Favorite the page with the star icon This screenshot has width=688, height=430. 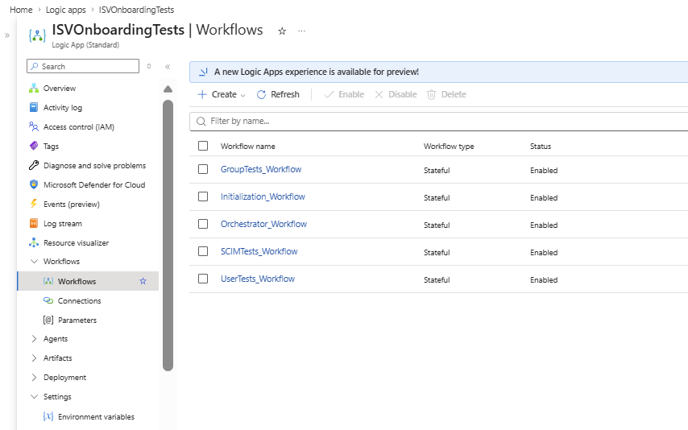(x=282, y=31)
